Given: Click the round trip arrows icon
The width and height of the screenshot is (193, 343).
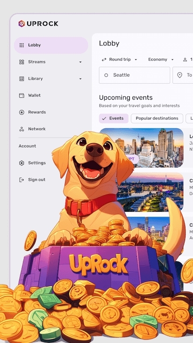Looking at the screenshot, I should [104, 59].
